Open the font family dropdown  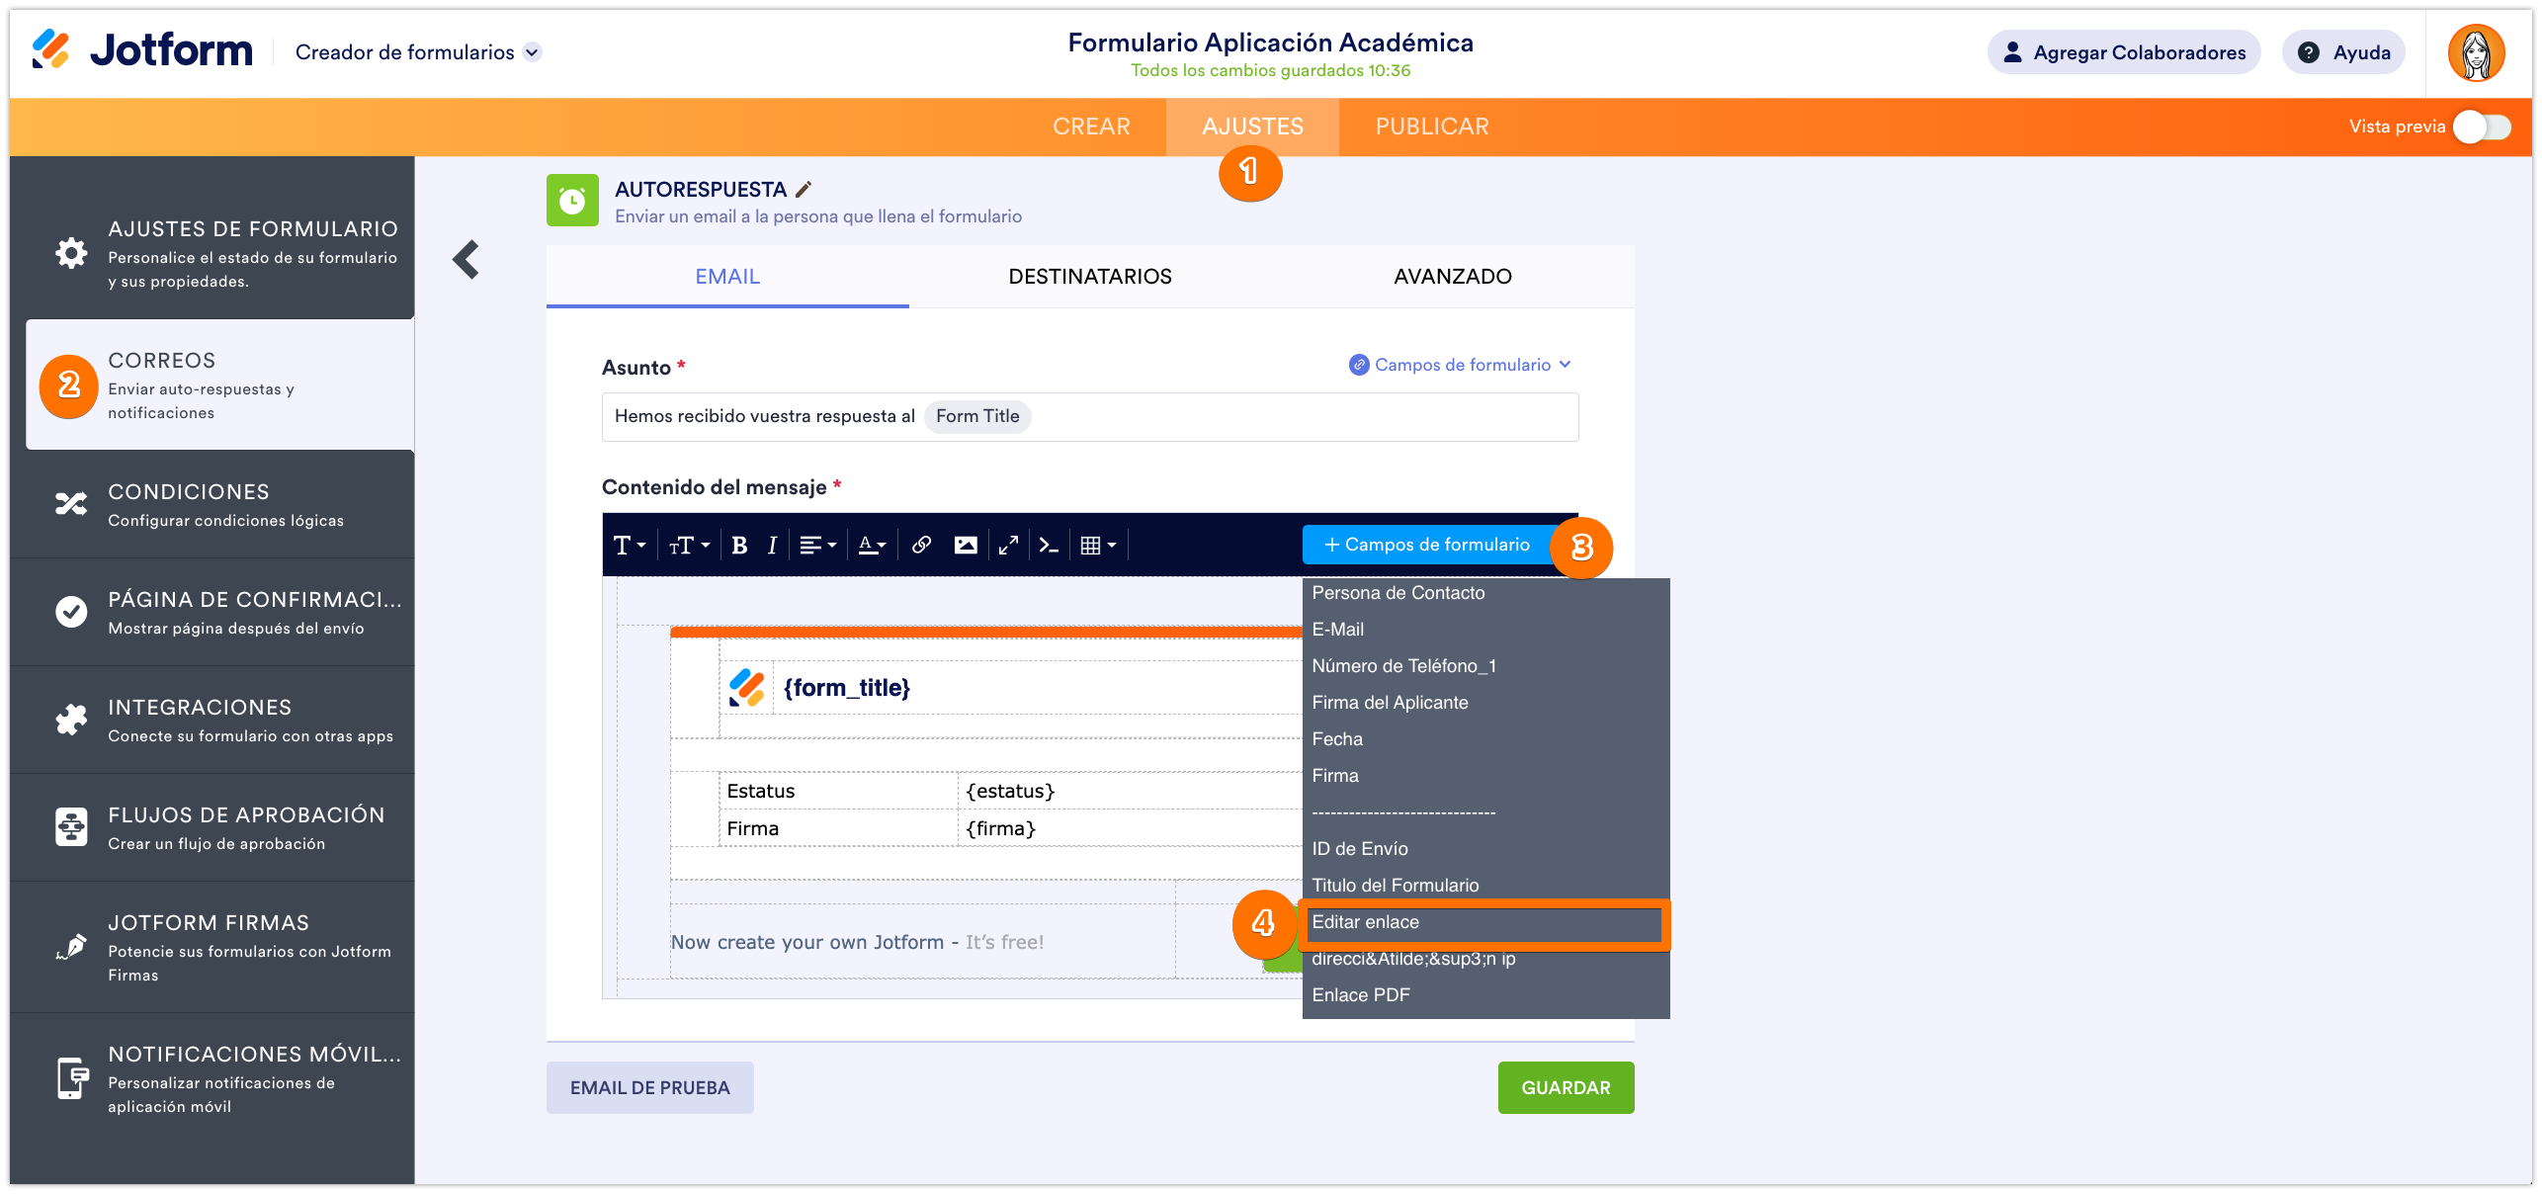click(630, 546)
